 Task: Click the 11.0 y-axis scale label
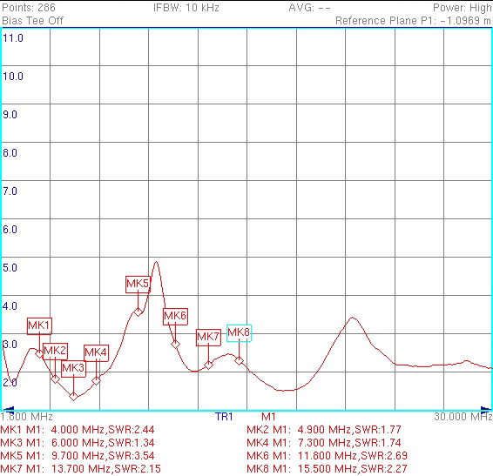13,38
